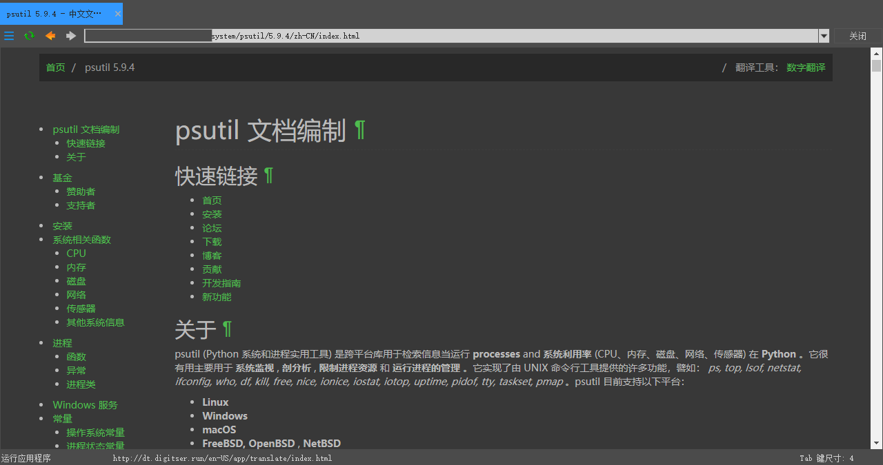883x465 pixels.
Task: Select the "psutil 5.9.4" browser tab
Action: click(55, 13)
